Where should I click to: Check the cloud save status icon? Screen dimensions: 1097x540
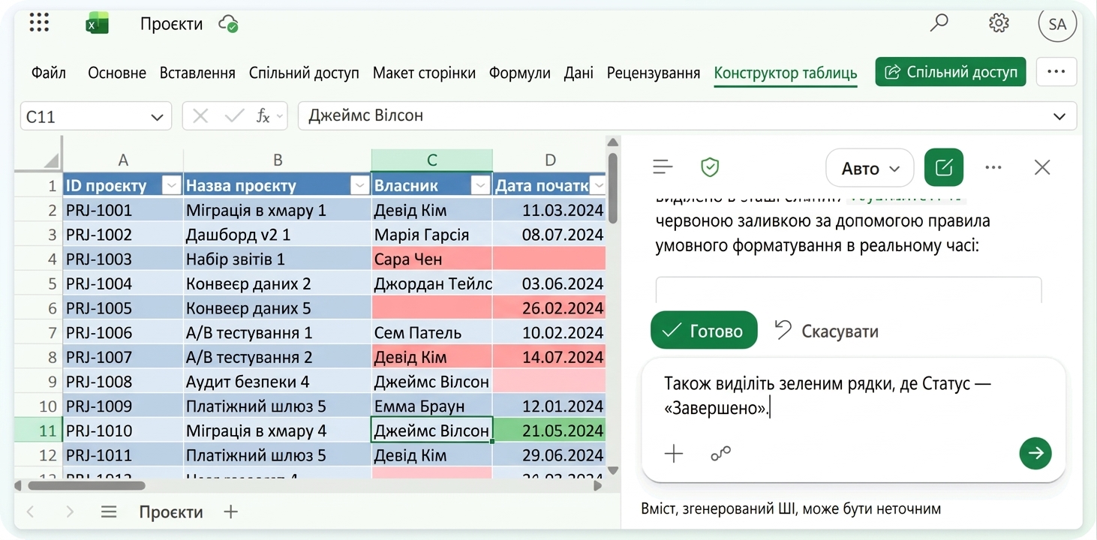coord(228,24)
